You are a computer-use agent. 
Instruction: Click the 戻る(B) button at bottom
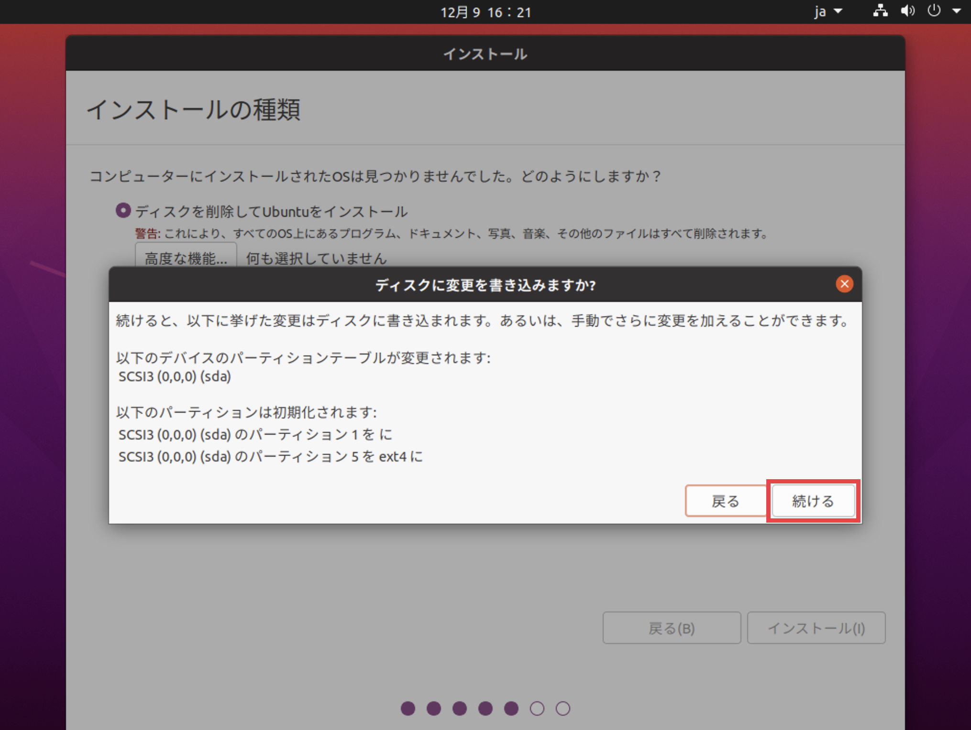[672, 628]
